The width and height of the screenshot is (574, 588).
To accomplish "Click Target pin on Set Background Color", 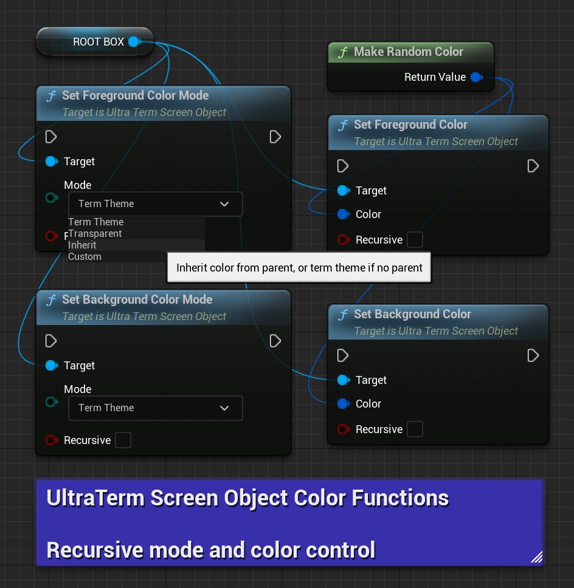I will point(344,380).
